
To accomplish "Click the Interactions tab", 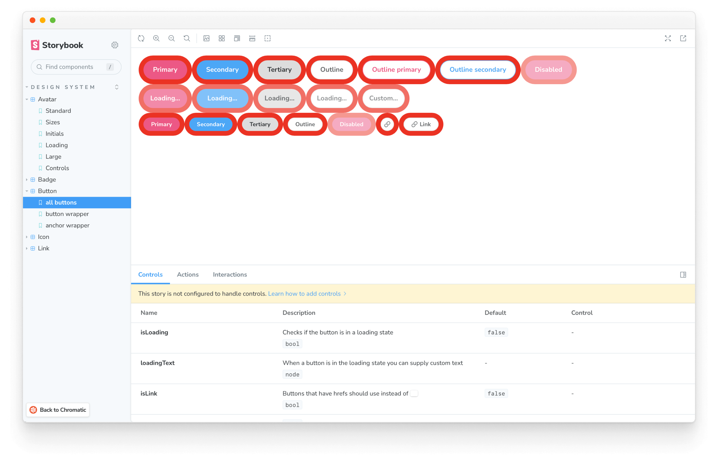I will click(x=229, y=275).
